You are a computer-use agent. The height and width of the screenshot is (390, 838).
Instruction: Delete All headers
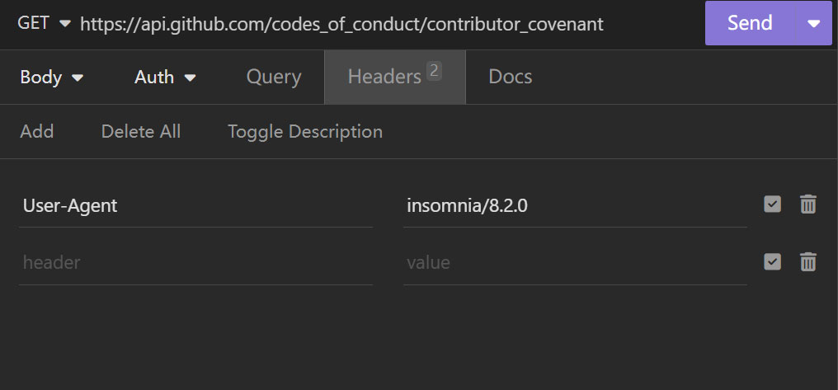[x=141, y=131]
